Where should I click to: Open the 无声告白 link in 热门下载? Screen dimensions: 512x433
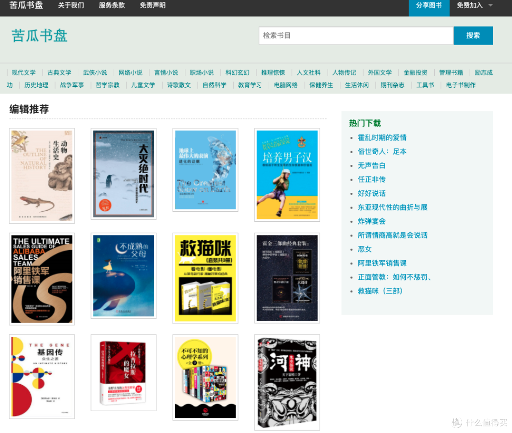(371, 165)
